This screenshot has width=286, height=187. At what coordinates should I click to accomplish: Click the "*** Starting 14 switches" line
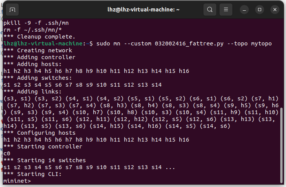click(44, 160)
